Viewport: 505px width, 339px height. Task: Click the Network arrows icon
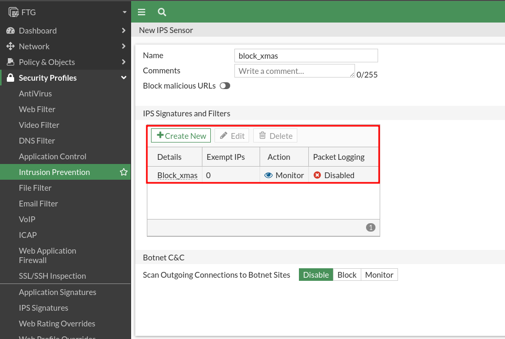click(10, 46)
